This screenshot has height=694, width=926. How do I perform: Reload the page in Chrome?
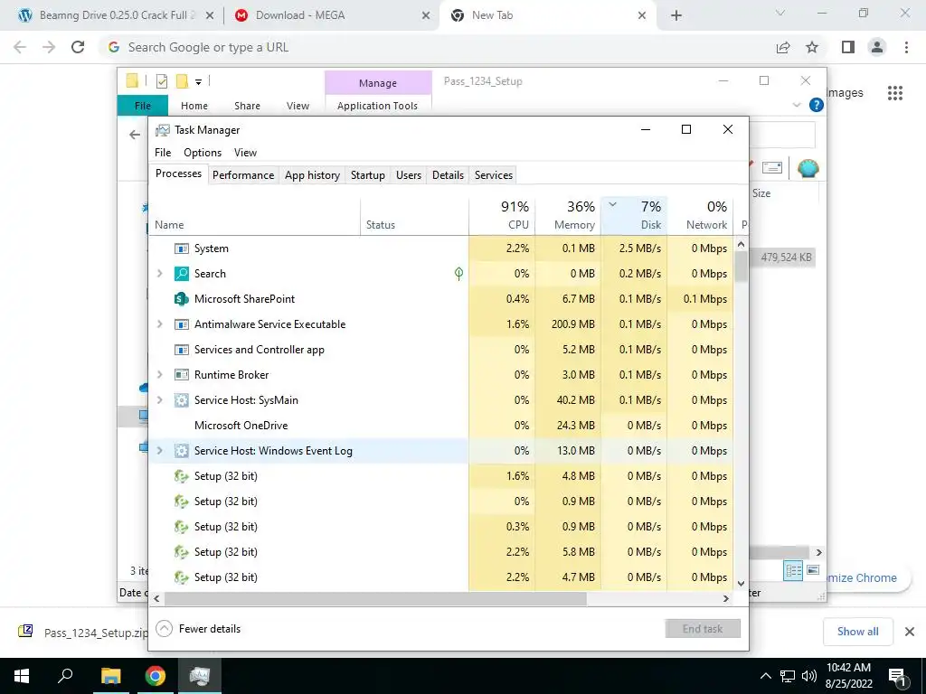(78, 47)
